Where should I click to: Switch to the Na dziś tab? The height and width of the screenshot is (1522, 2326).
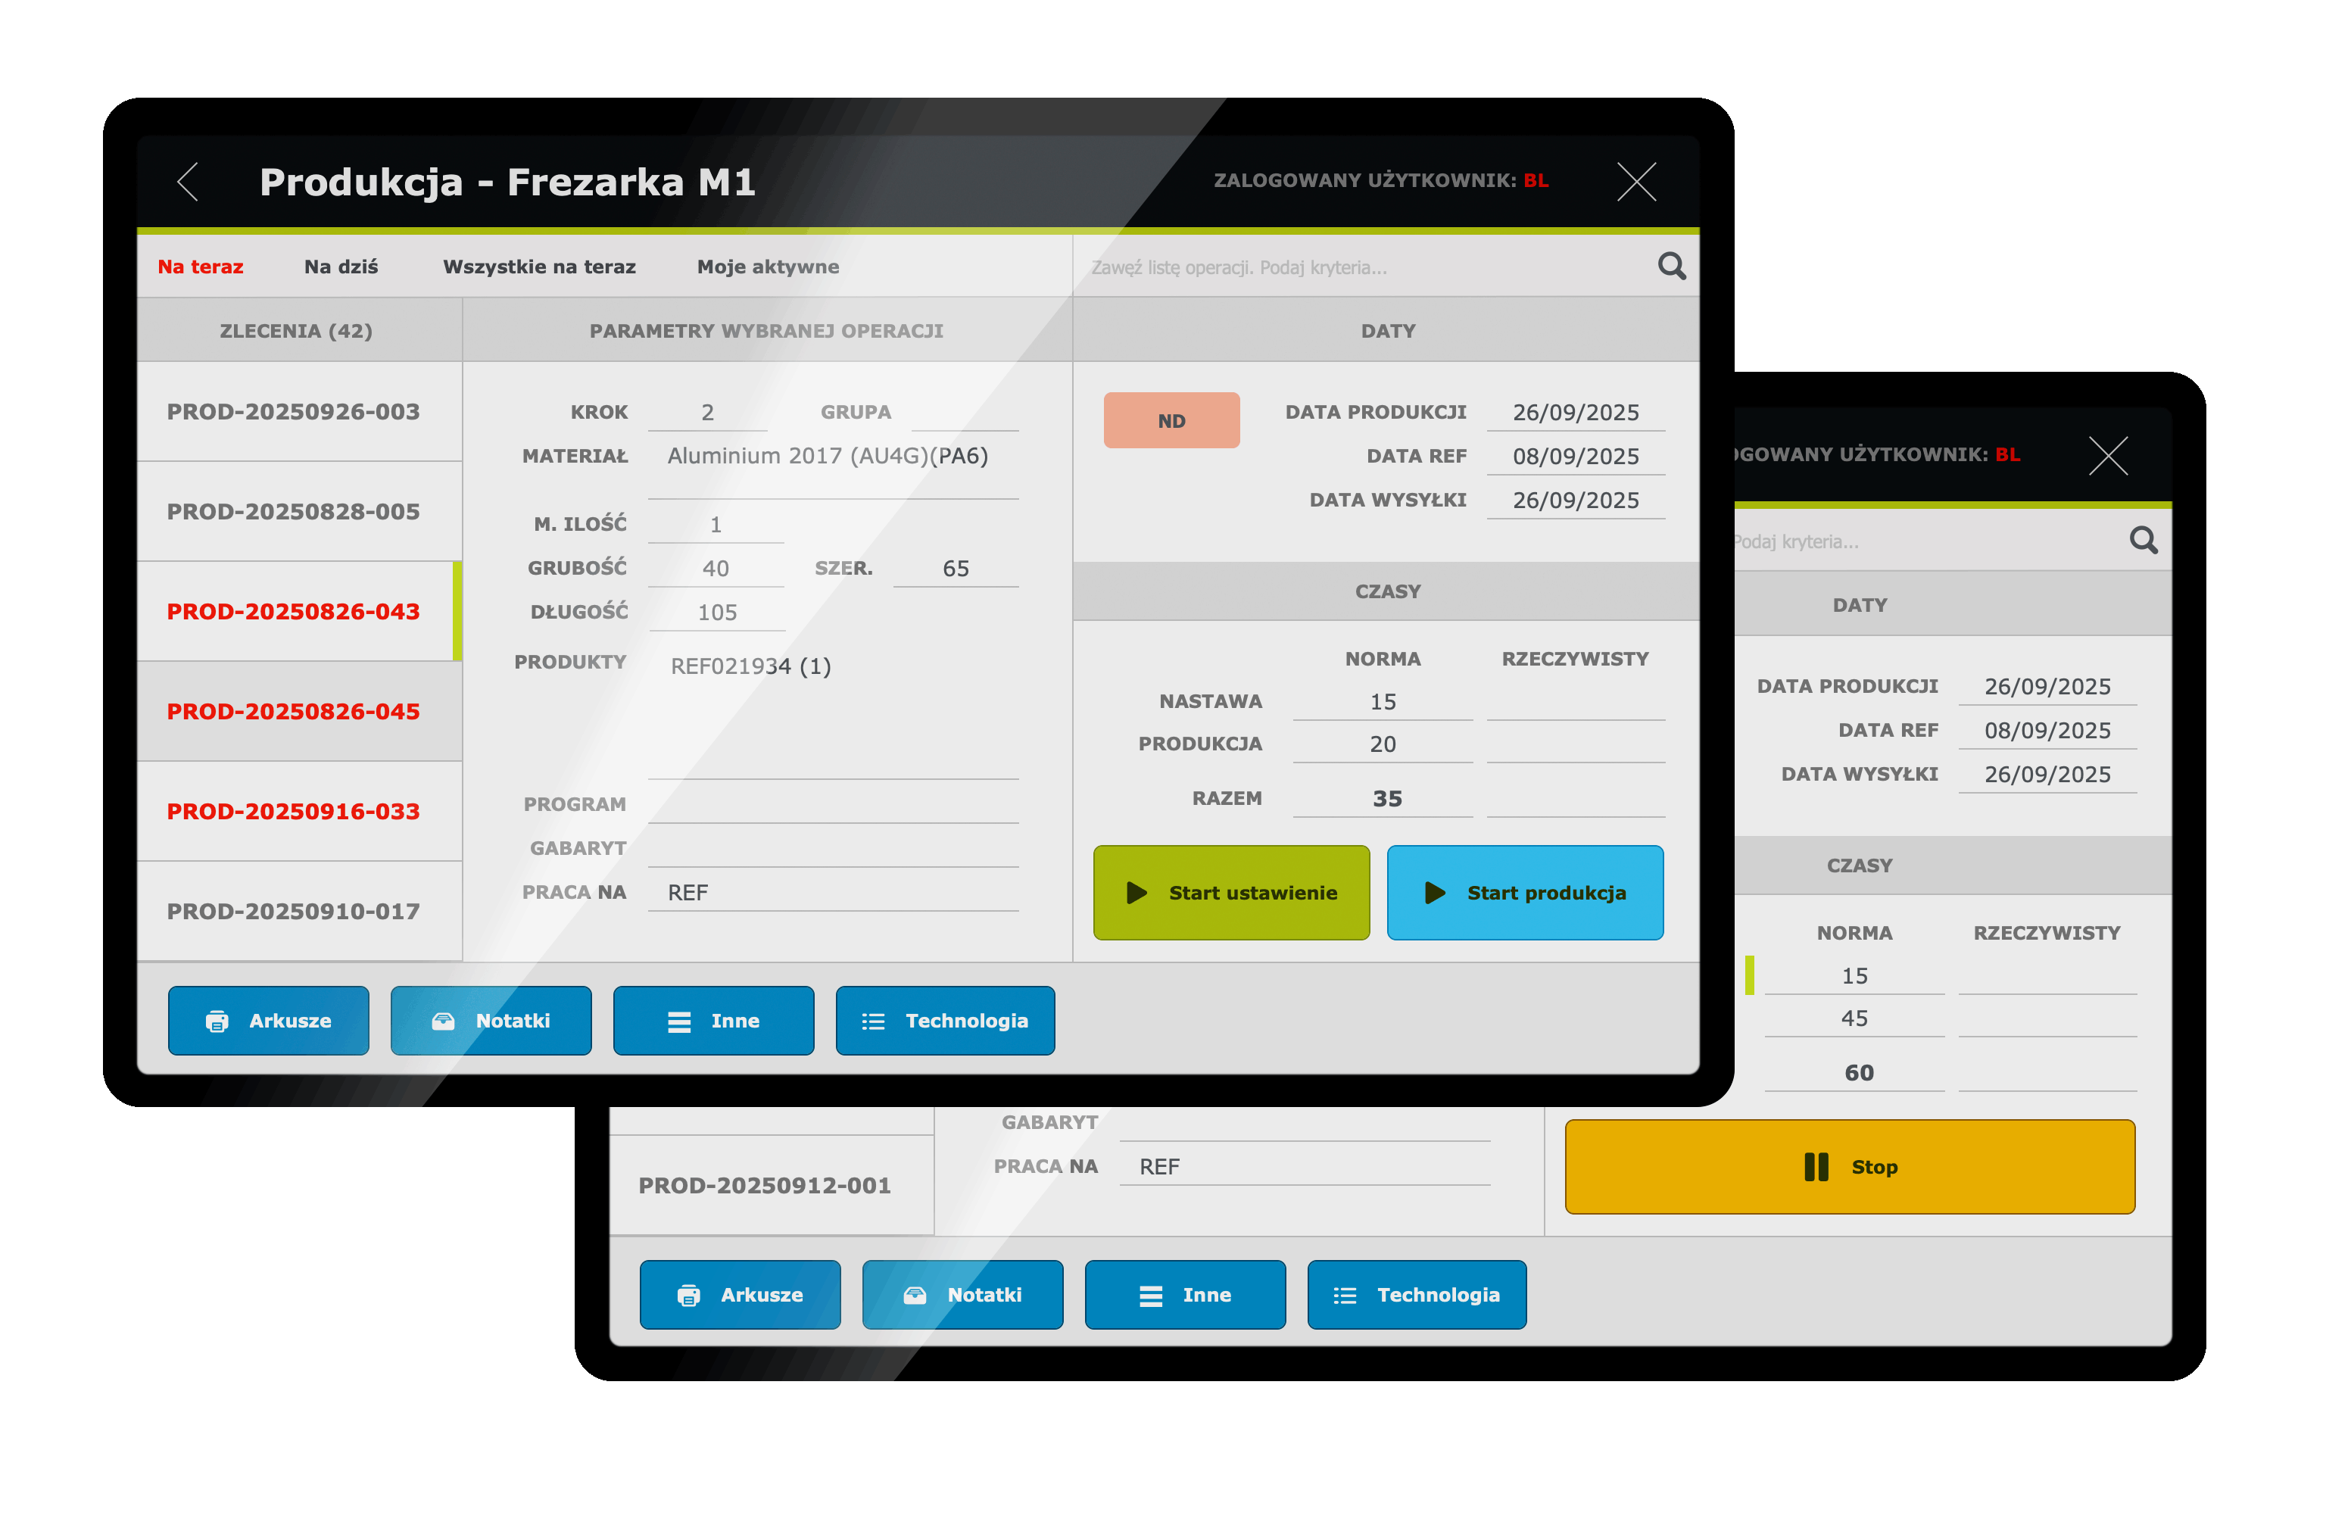tap(341, 267)
